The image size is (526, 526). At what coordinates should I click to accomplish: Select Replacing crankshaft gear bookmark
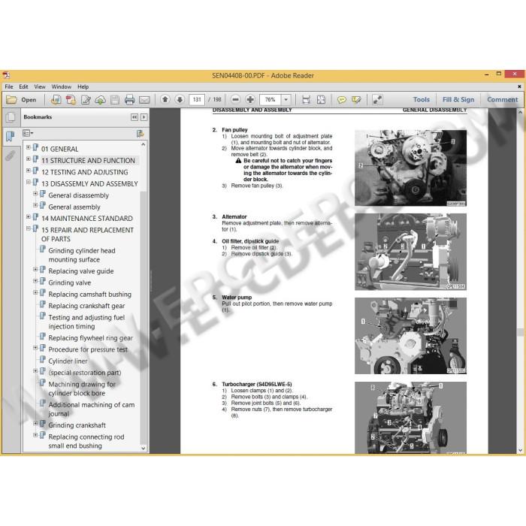86,306
